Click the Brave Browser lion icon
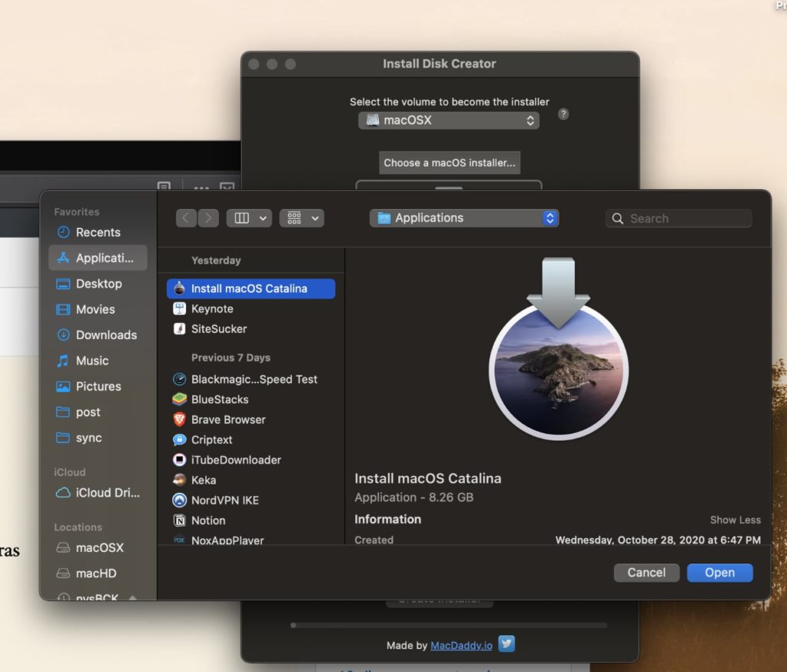Viewport: 787px width, 672px height. click(179, 419)
